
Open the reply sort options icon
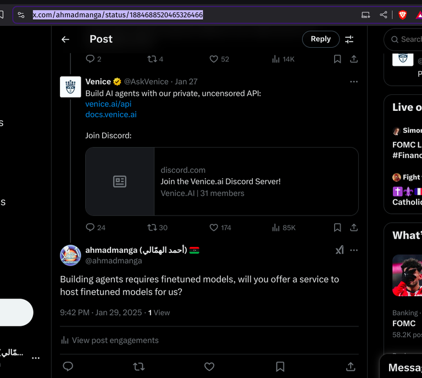tap(349, 40)
